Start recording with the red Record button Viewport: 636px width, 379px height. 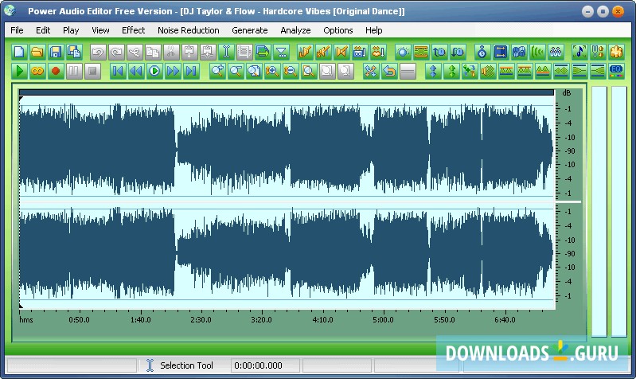tap(56, 71)
